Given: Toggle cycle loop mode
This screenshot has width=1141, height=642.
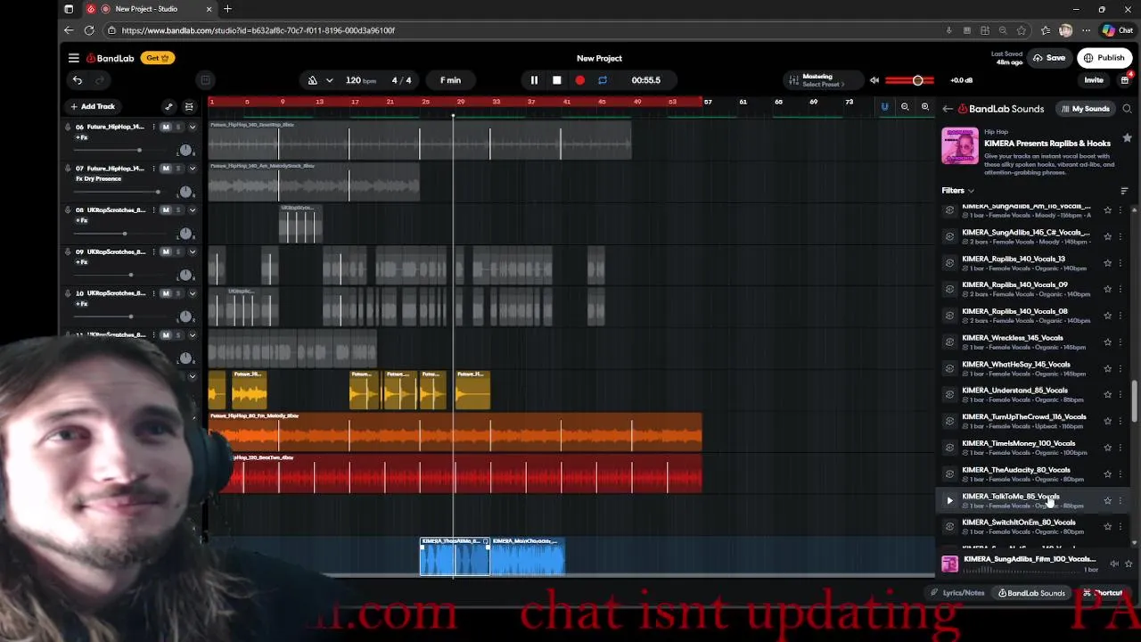Looking at the screenshot, I should click(x=603, y=80).
